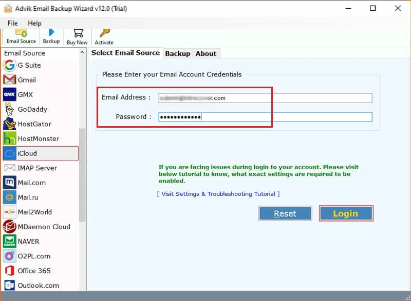This screenshot has width=411, height=301.
Task: Choose the Mail.com icon
Action: coord(9,183)
